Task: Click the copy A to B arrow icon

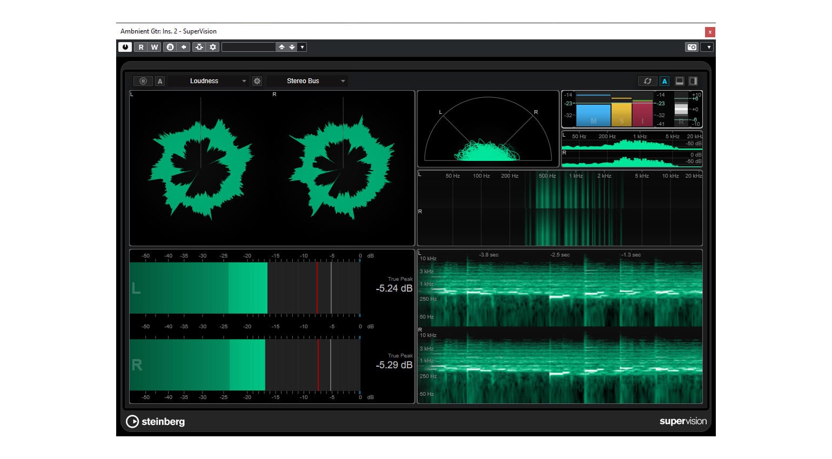Action: 184,47
